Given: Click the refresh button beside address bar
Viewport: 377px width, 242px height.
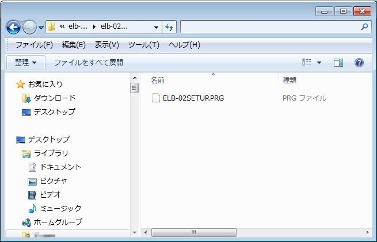Looking at the screenshot, I should (169, 27).
